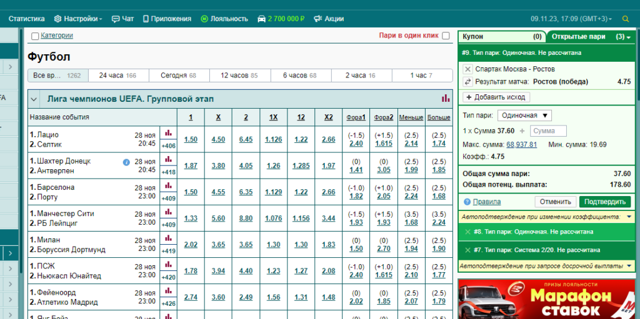The image size is (640, 319).
Task: Open statistics icon for Манчестер Сити match
Action: 168,212
